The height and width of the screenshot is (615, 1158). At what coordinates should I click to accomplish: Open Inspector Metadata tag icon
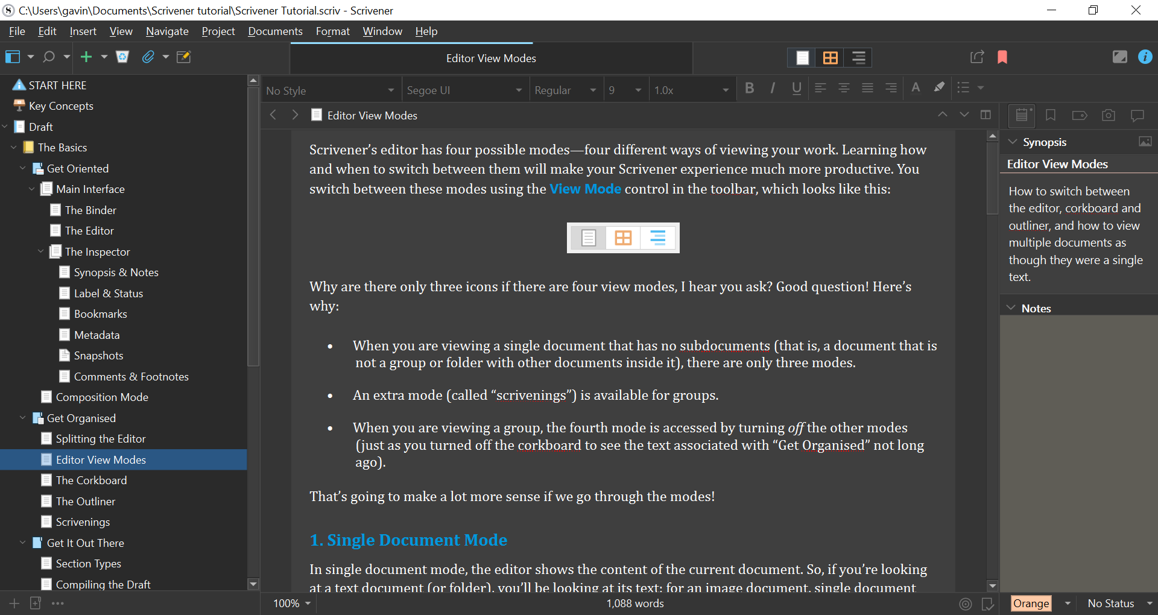(x=1080, y=115)
